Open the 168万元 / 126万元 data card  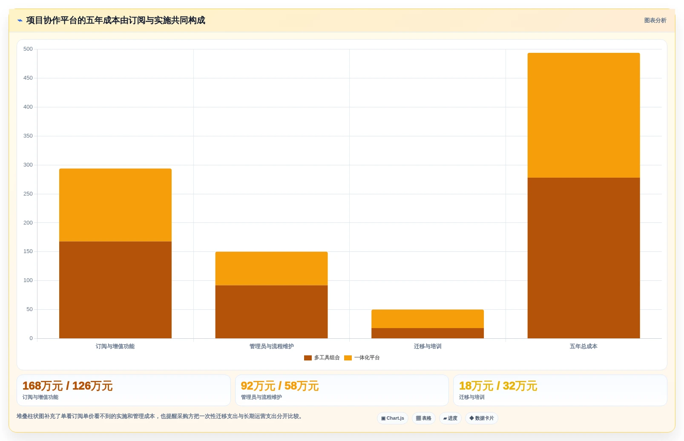(124, 390)
